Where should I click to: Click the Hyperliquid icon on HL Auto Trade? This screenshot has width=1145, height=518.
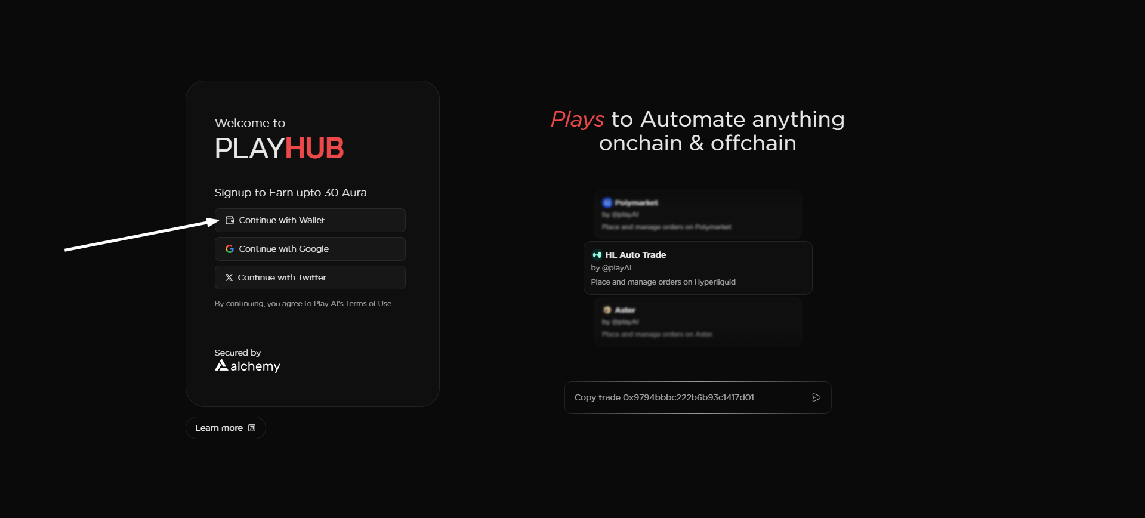click(597, 255)
